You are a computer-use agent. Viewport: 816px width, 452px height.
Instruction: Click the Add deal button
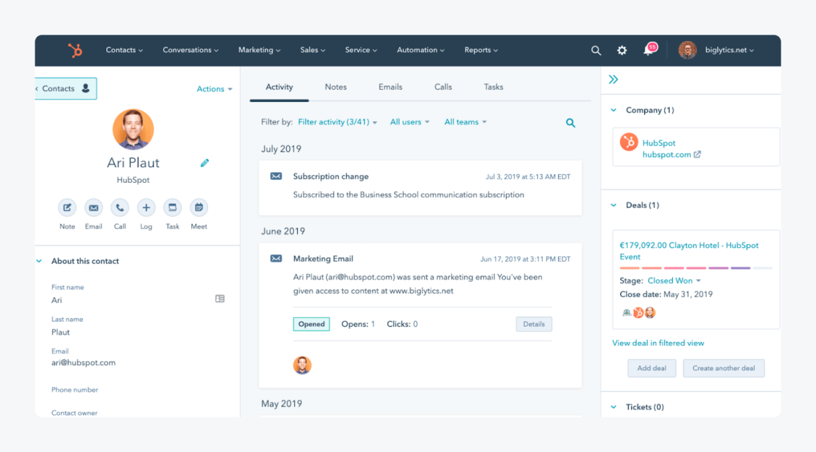(651, 368)
